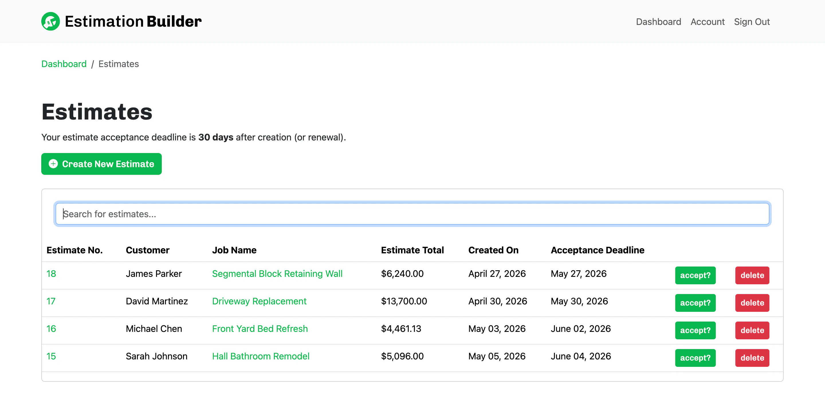825x419 pixels.
Task: Click the Customer column header
Action: click(x=148, y=250)
